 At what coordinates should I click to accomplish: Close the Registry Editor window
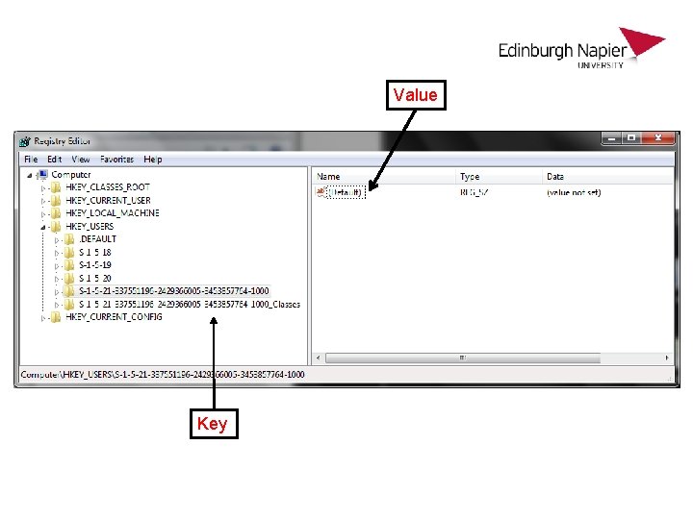point(658,138)
